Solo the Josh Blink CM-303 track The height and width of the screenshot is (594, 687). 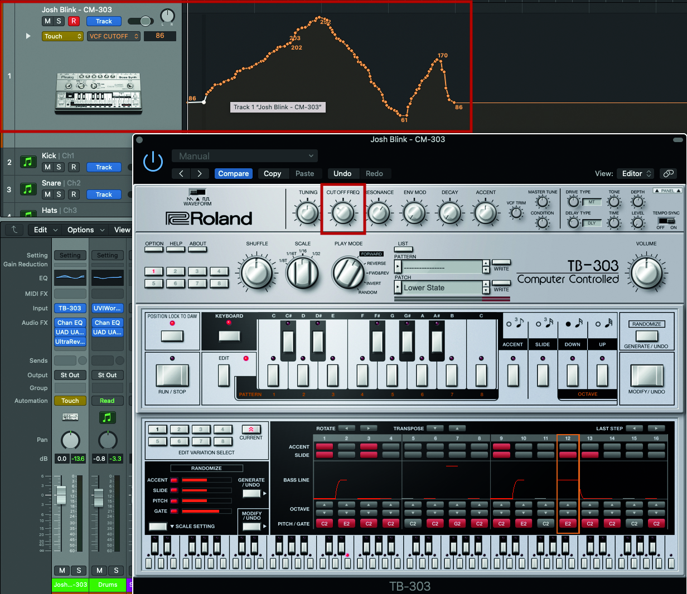(x=59, y=21)
